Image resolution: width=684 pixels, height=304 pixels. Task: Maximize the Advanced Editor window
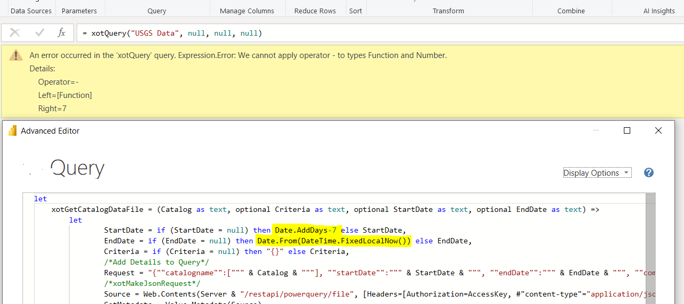[x=627, y=130]
